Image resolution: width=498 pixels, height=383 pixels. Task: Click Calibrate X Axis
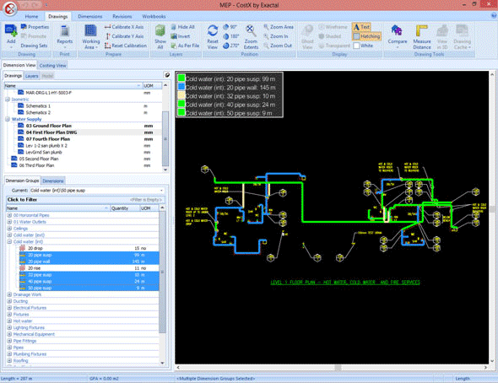click(x=124, y=27)
